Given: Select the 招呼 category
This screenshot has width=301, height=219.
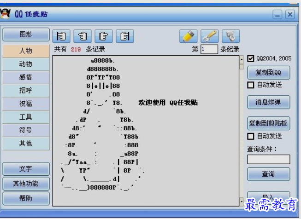Looking at the screenshot, I should pyautogui.click(x=26, y=91).
